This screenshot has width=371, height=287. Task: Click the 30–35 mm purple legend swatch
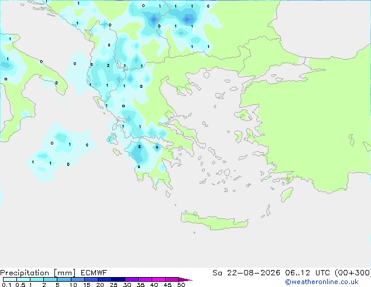pyautogui.click(x=132, y=279)
